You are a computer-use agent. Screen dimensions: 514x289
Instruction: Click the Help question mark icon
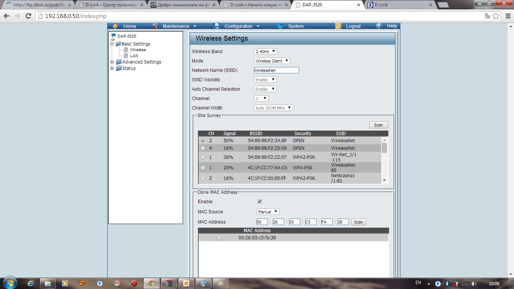click(379, 26)
